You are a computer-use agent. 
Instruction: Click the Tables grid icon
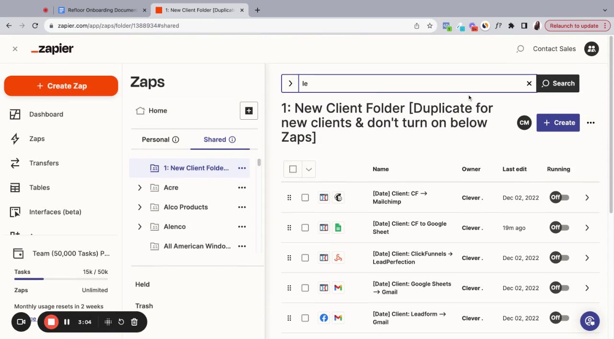point(15,188)
